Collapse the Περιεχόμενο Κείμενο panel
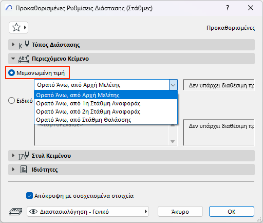 (x=13, y=59)
